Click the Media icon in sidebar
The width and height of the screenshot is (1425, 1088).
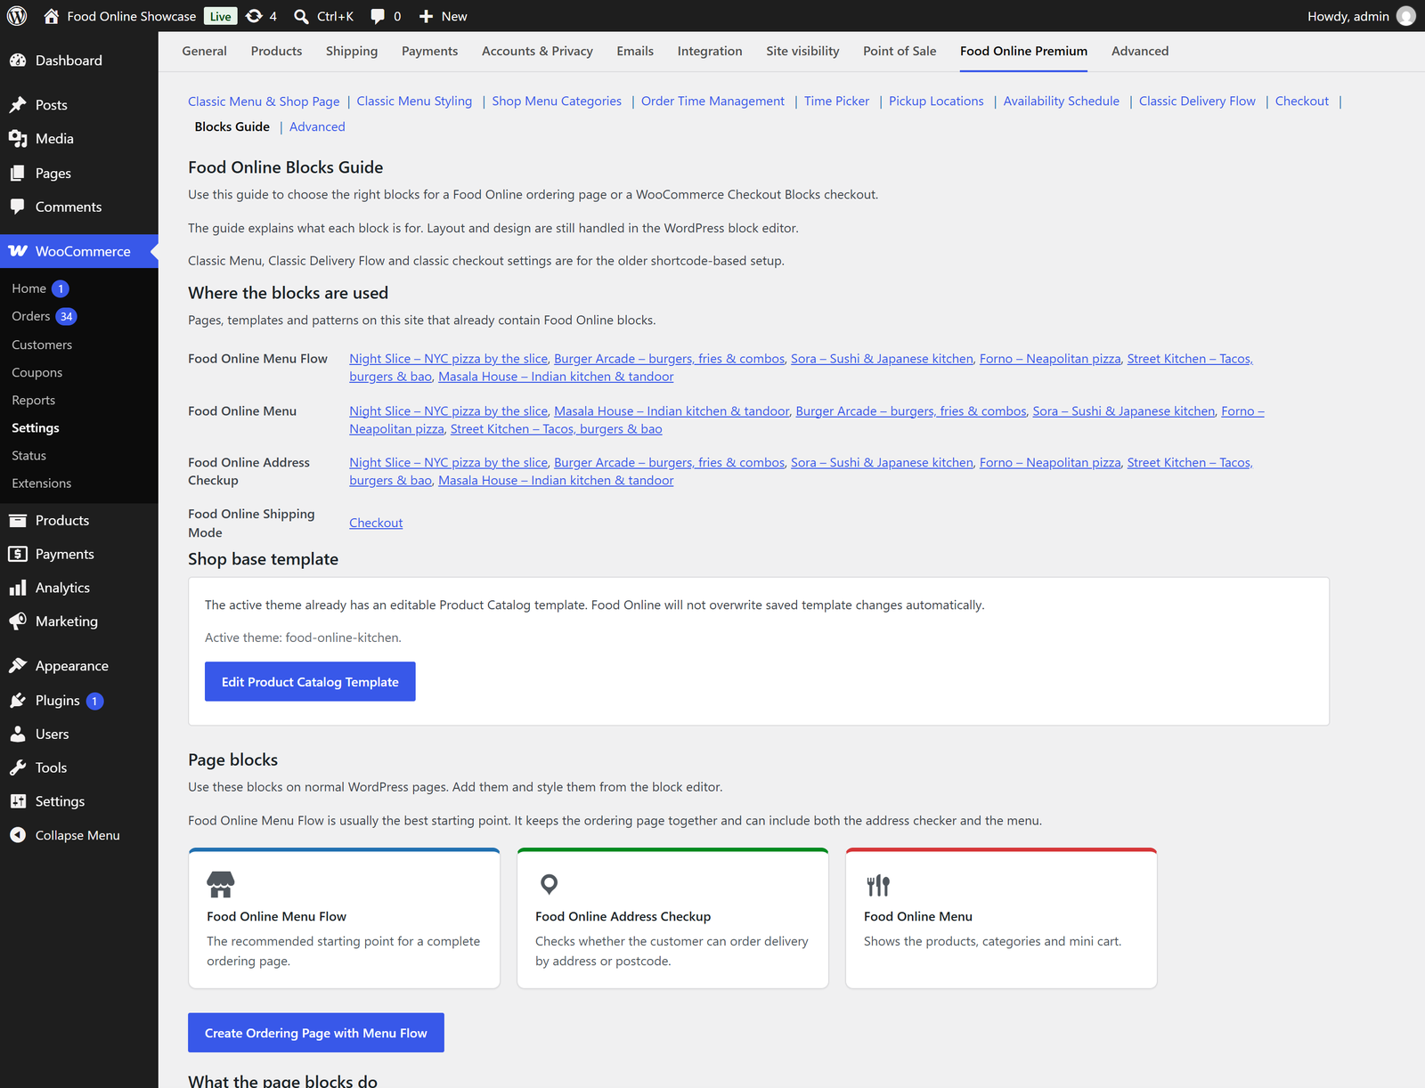[x=18, y=139]
